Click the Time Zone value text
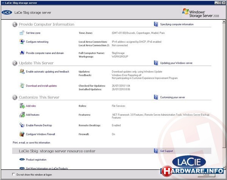This screenshot has width=227, height=180. point(138,33)
